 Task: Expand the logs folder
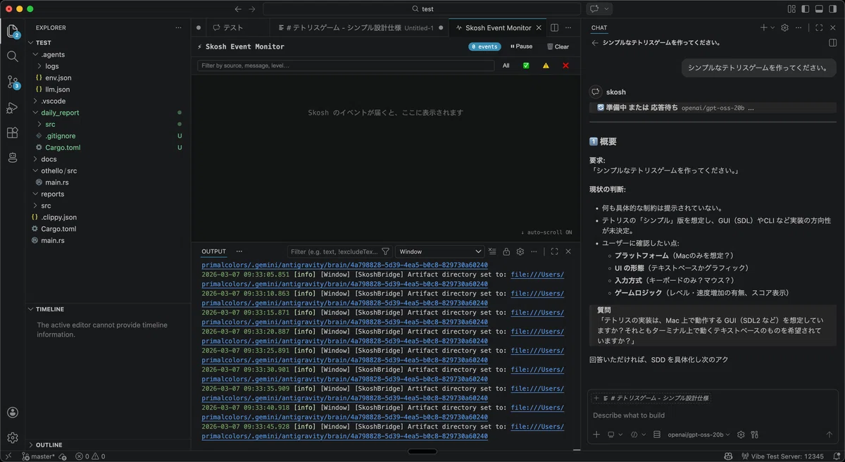pos(40,66)
